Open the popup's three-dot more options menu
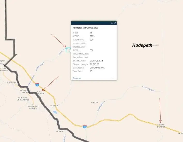The height and width of the screenshot is (142, 183). click(x=112, y=78)
